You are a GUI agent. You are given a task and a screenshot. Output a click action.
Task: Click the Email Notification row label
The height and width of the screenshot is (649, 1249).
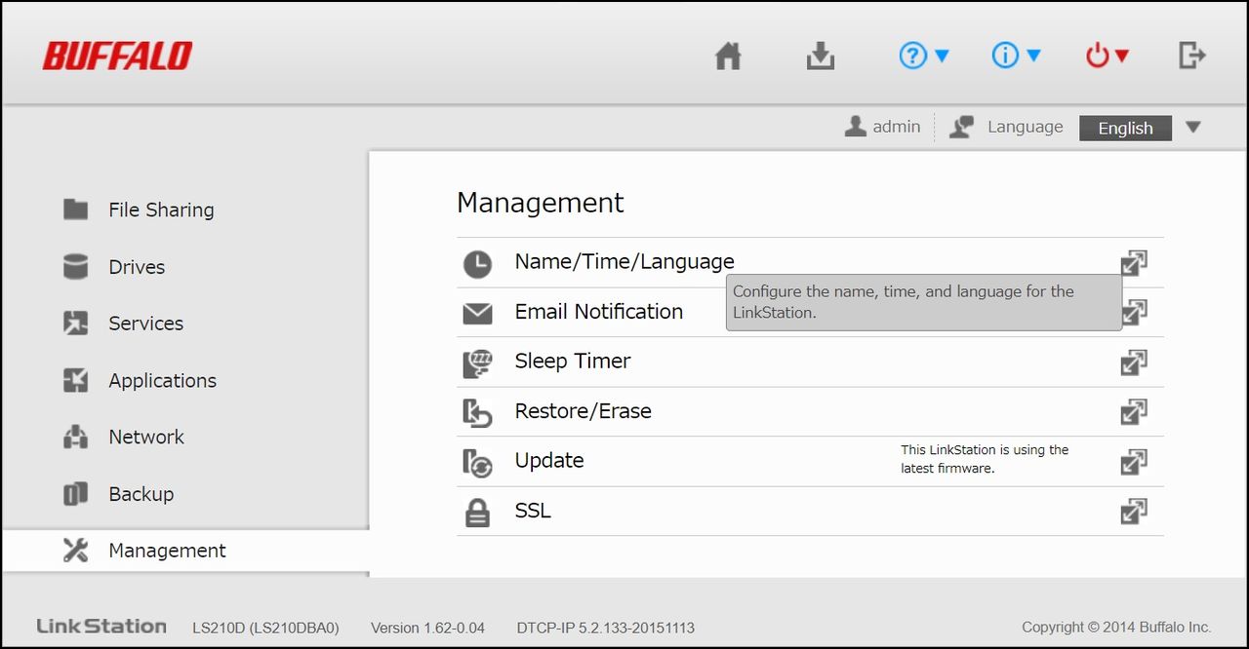point(599,312)
